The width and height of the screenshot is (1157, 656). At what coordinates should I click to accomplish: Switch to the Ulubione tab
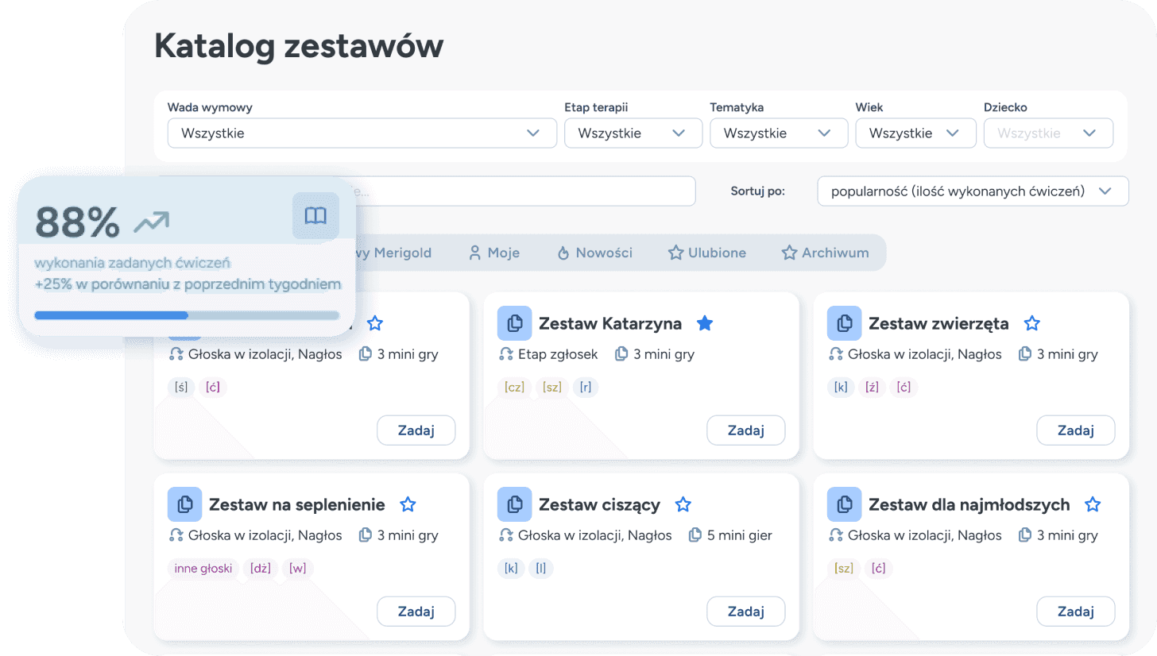point(707,253)
